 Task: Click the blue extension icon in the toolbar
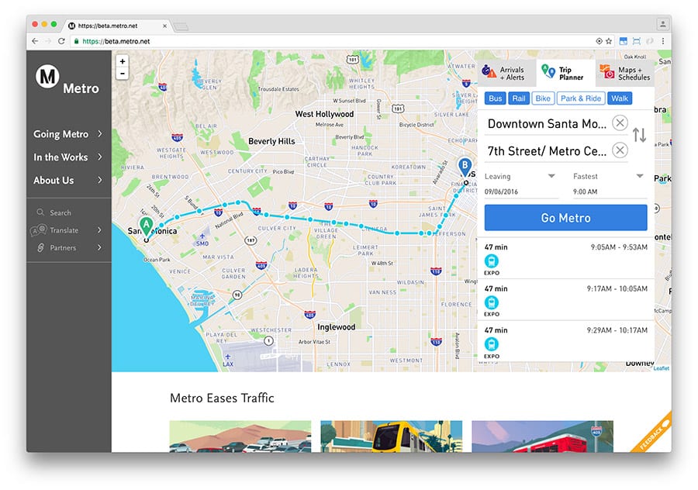[x=624, y=41]
